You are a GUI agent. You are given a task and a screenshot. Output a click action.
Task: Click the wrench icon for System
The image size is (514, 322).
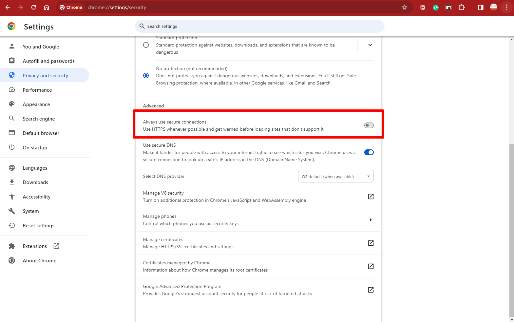coord(12,211)
